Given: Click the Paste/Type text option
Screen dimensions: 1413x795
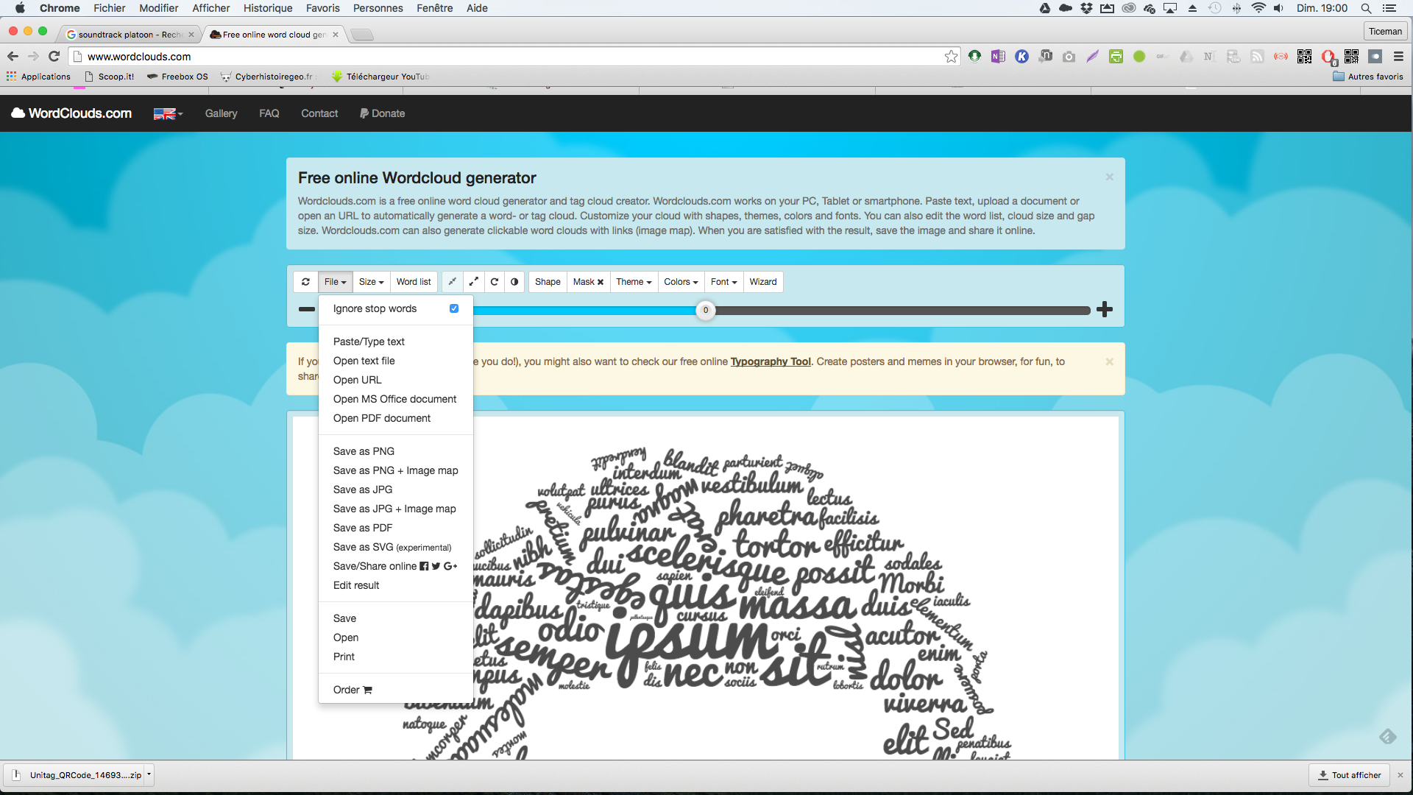Looking at the screenshot, I should tap(369, 341).
